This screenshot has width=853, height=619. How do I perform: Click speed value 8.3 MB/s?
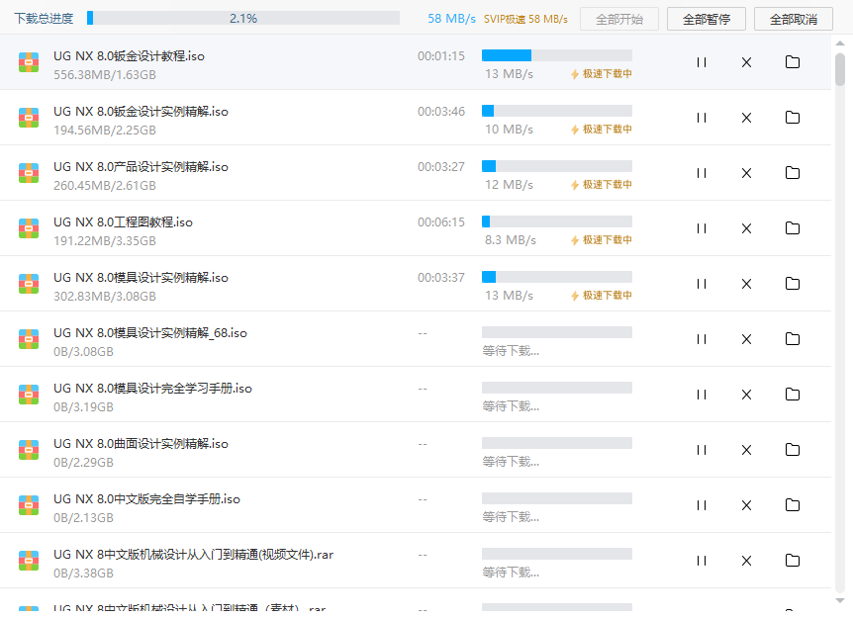pyautogui.click(x=511, y=240)
